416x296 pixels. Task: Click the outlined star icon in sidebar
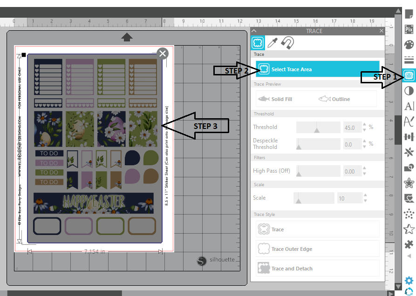(409, 229)
